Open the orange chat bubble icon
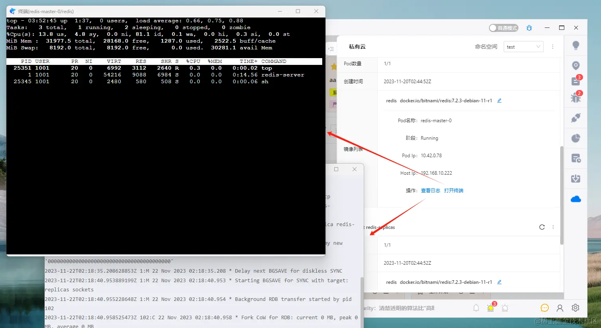The height and width of the screenshot is (328, 601). tap(545, 308)
